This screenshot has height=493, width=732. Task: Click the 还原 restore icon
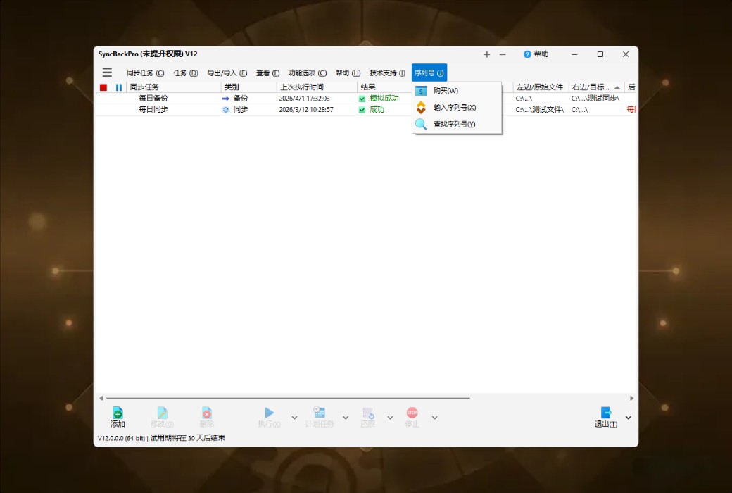click(367, 413)
